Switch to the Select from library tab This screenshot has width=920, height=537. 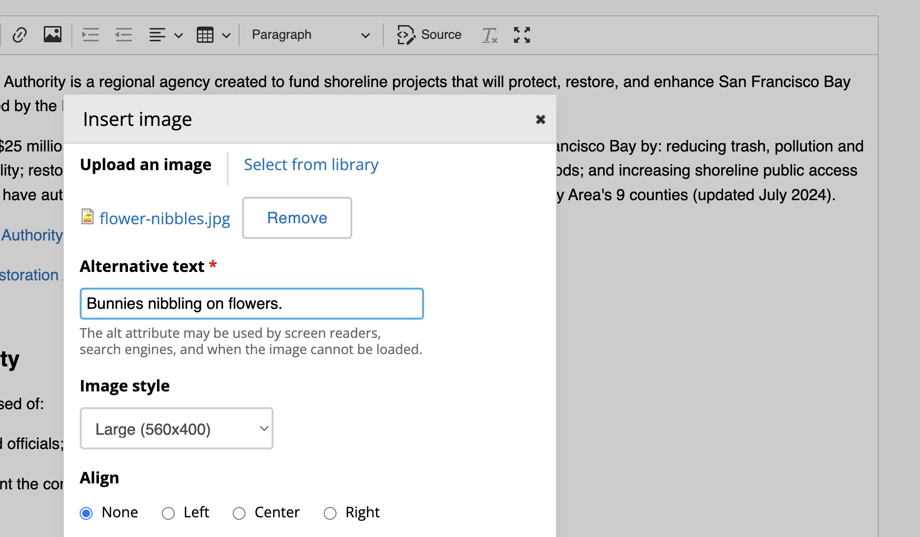coord(311,164)
